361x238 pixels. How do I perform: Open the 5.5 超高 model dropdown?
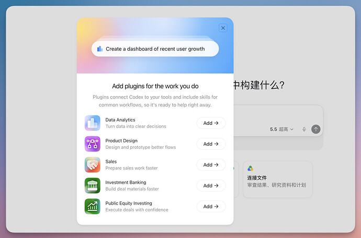pyautogui.click(x=281, y=129)
